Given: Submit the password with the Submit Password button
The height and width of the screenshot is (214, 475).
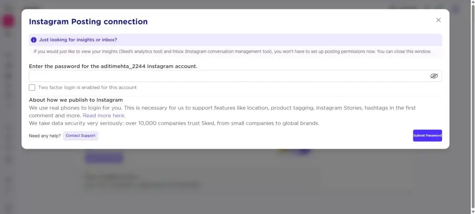Looking at the screenshot, I should (x=427, y=136).
